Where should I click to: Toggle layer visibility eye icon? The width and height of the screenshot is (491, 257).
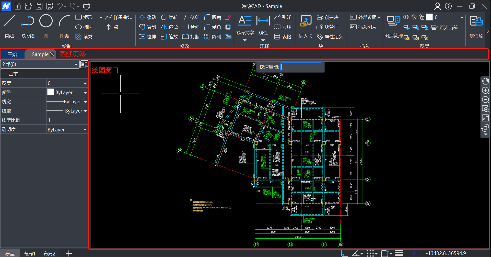(406, 17)
